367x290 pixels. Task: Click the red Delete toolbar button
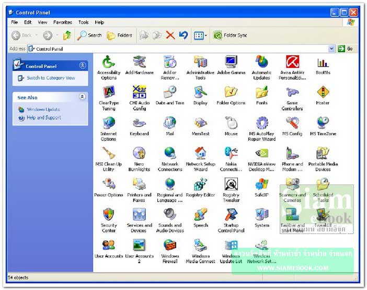click(170, 36)
